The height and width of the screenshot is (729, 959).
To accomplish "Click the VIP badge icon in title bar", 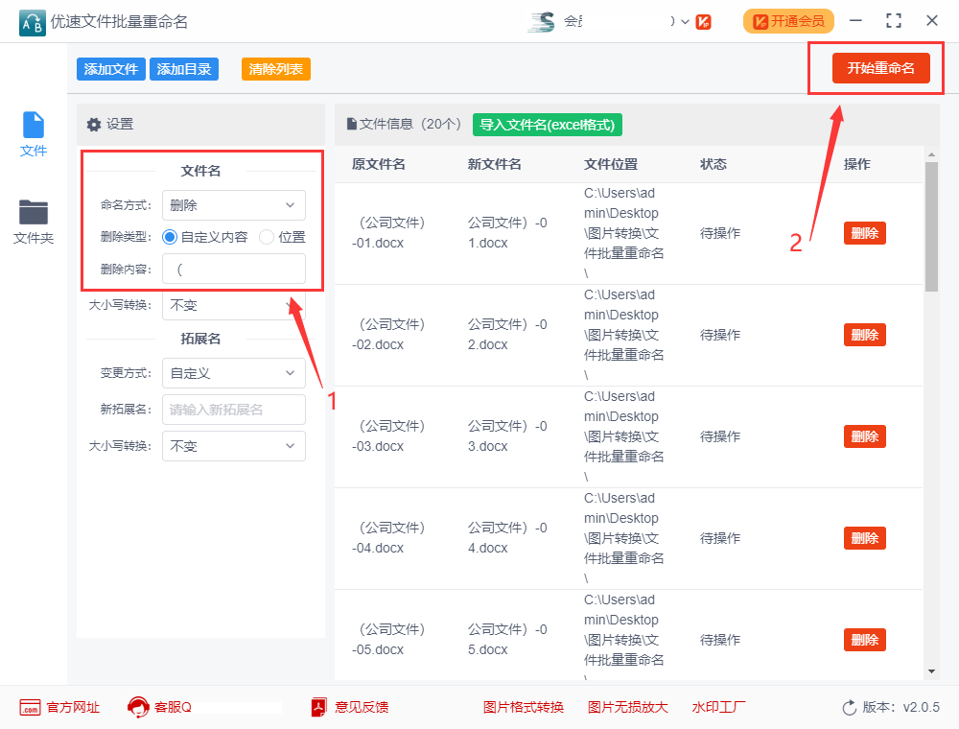I will click(x=704, y=22).
